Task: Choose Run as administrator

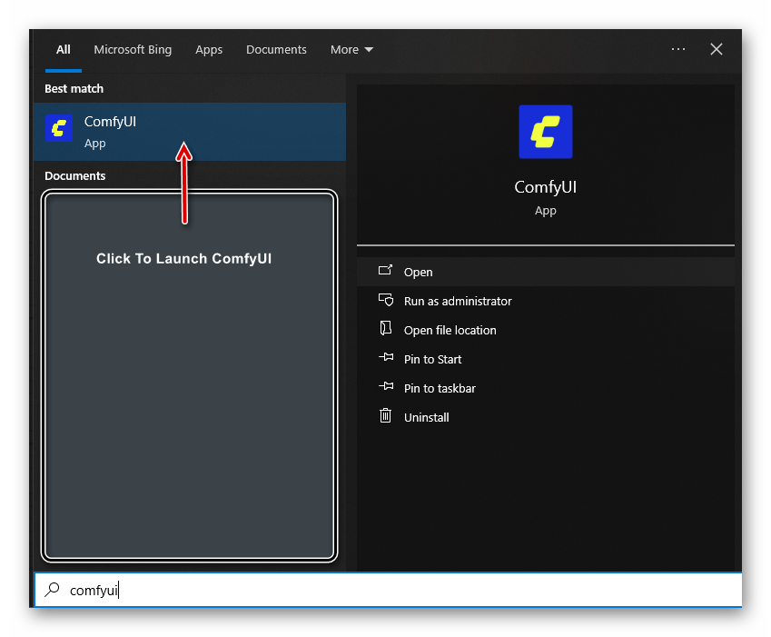Action: pyautogui.click(x=458, y=301)
